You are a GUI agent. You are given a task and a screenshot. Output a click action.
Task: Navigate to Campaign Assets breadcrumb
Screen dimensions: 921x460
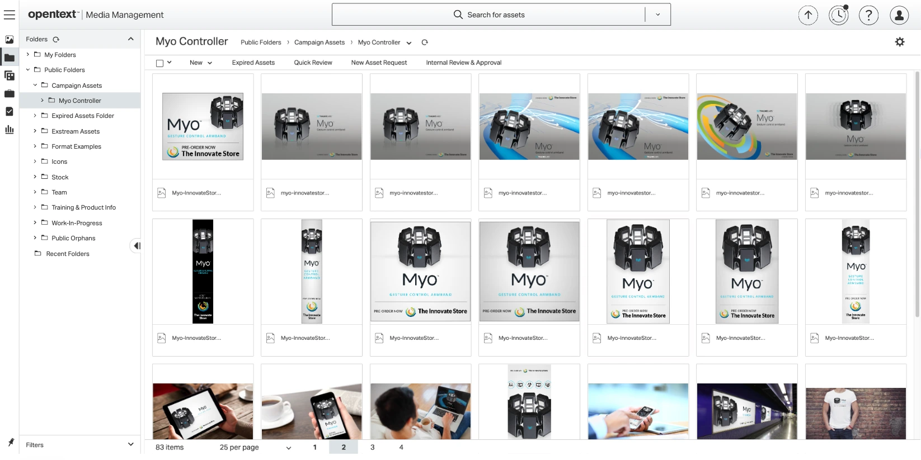tap(319, 42)
